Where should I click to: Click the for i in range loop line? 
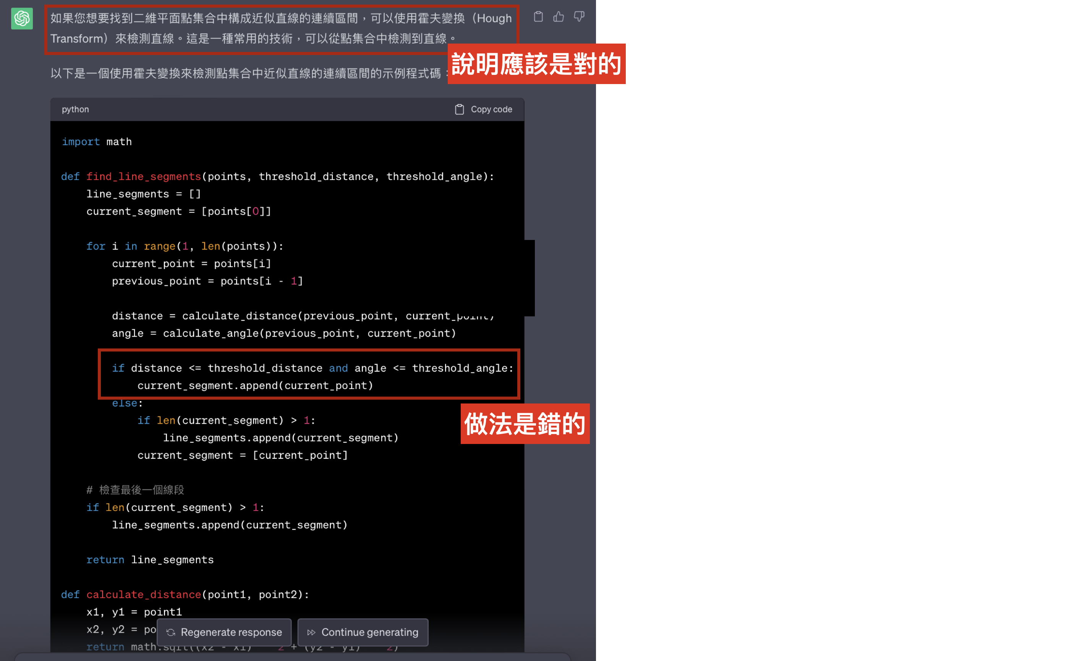click(185, 246)
